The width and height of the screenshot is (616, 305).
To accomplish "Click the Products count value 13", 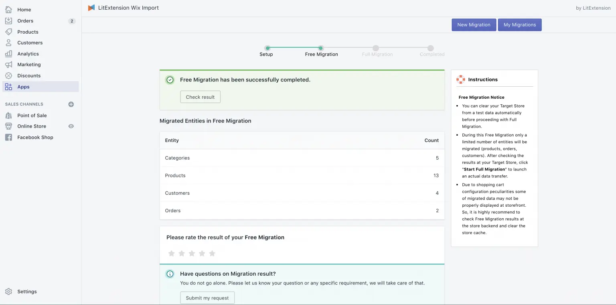I will [x=436, y=175].
